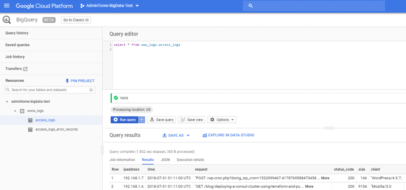This screenshot has height=190, width=406.
Task: Click the Search for your tables and datasets field
Action: [x=50, y=90]
